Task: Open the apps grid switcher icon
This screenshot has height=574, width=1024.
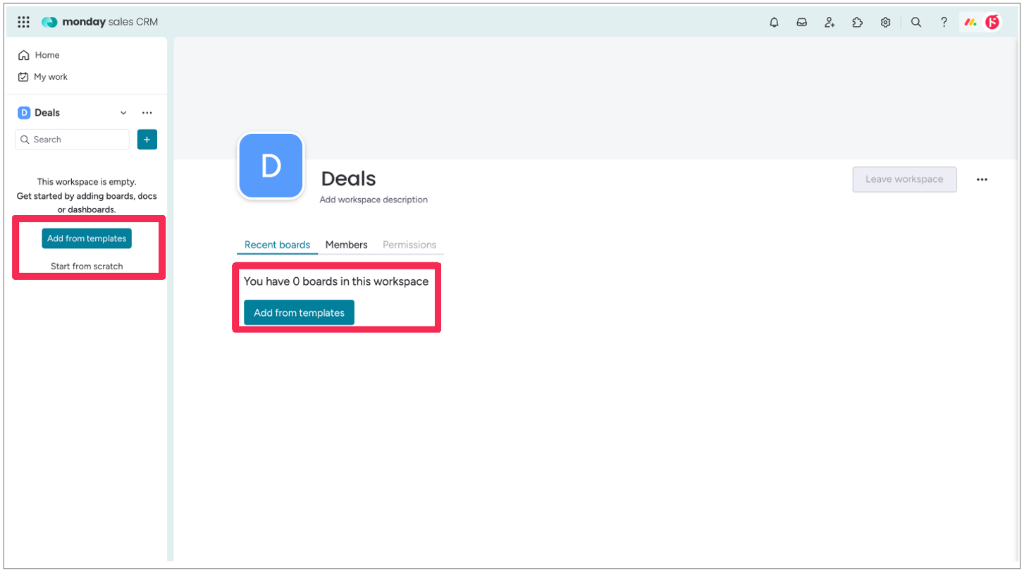Action: click(x=23, y=22)
